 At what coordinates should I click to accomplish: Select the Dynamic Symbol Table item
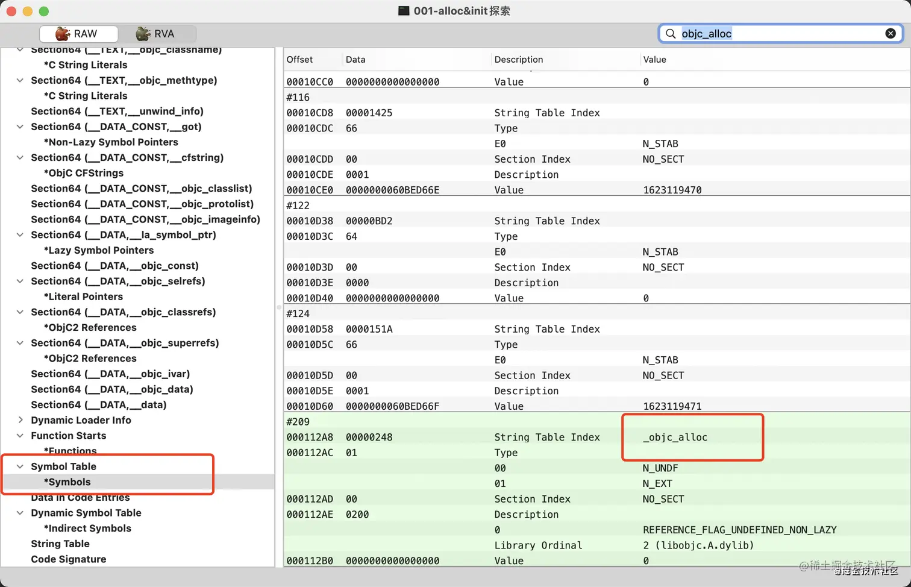click(86, 513)
